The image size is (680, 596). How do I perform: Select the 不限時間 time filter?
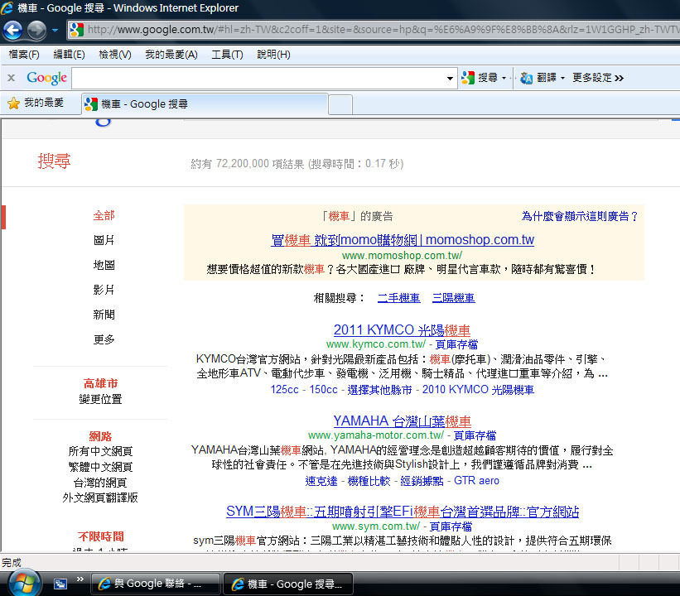coord(100,536)
